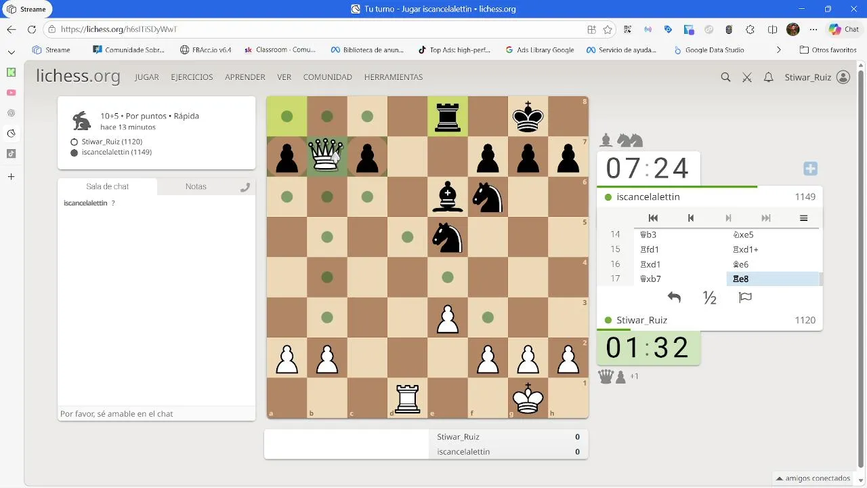Open Copilot Chat button
The height and width of the screenshot is (488, 867).
[844, 29]
